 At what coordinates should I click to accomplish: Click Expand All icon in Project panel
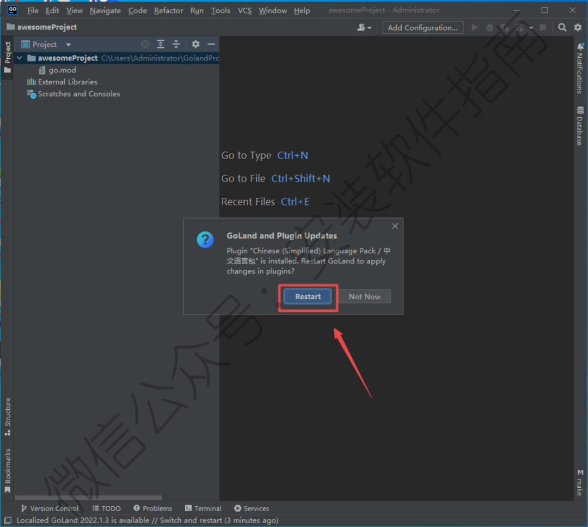(x=161, y=44)
